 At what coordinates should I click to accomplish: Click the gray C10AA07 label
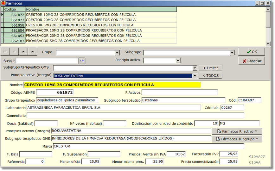coord(257,157)
